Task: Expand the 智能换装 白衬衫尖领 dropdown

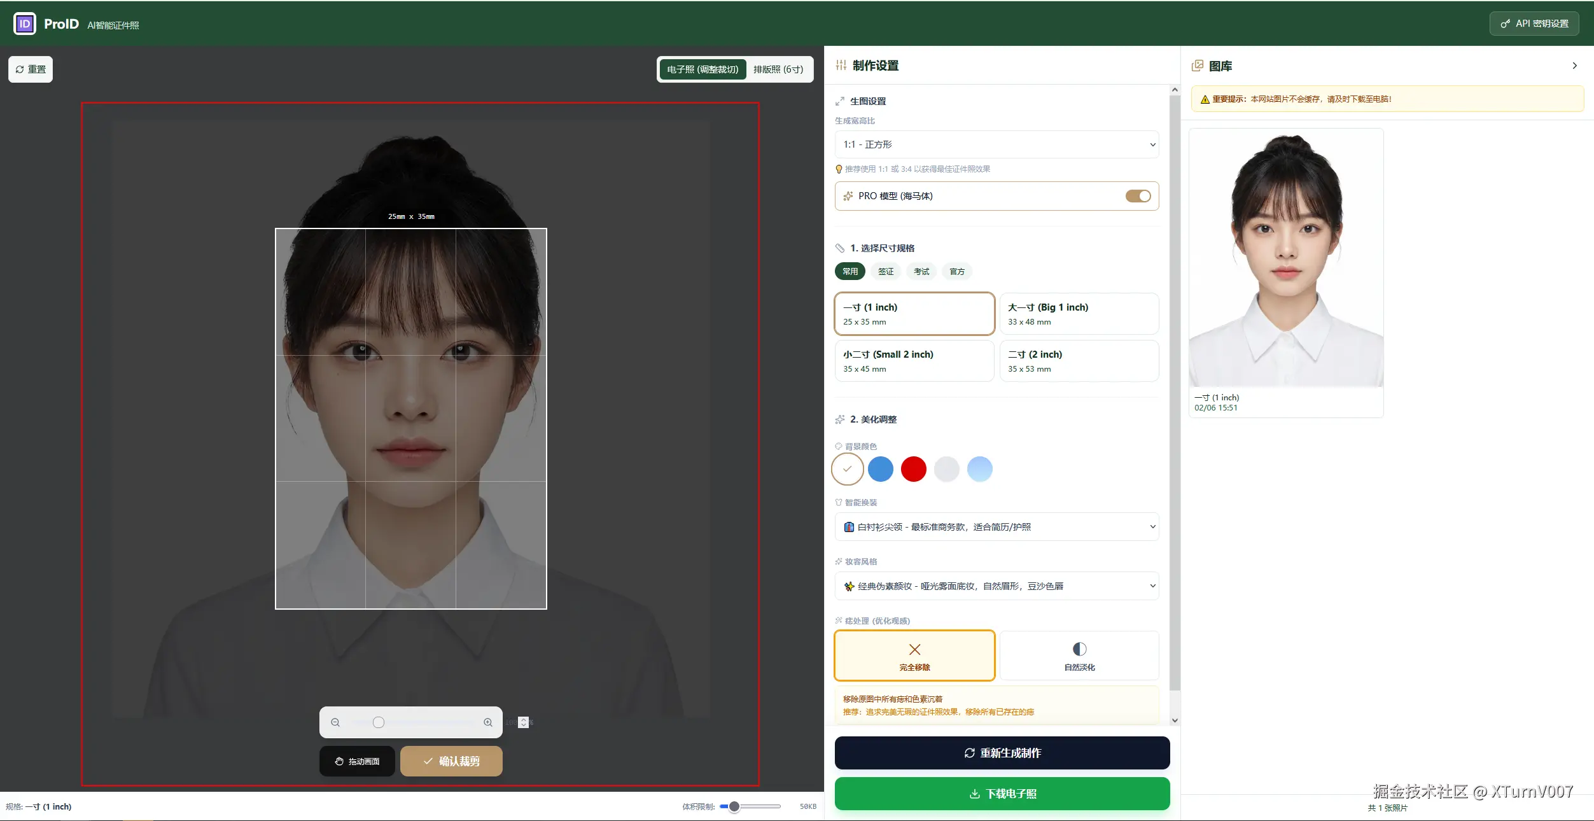Action: 996,527
